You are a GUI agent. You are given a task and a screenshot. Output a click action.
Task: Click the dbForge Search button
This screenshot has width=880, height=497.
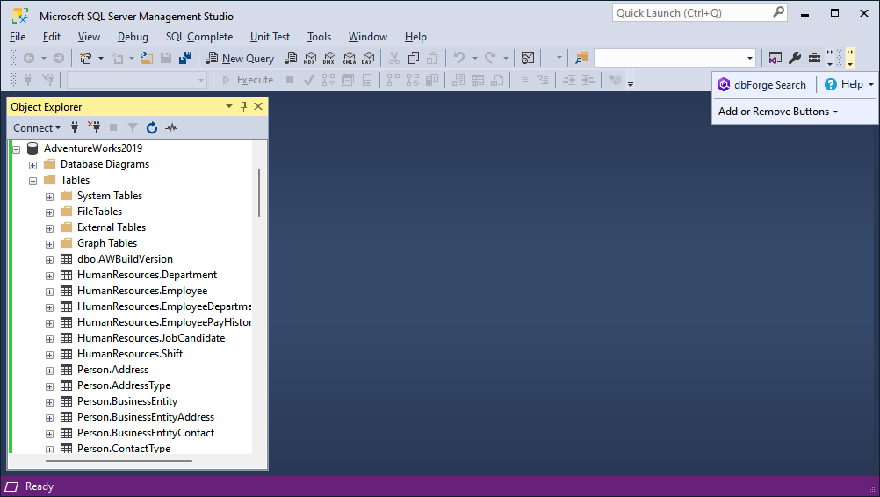pos(761,84)
